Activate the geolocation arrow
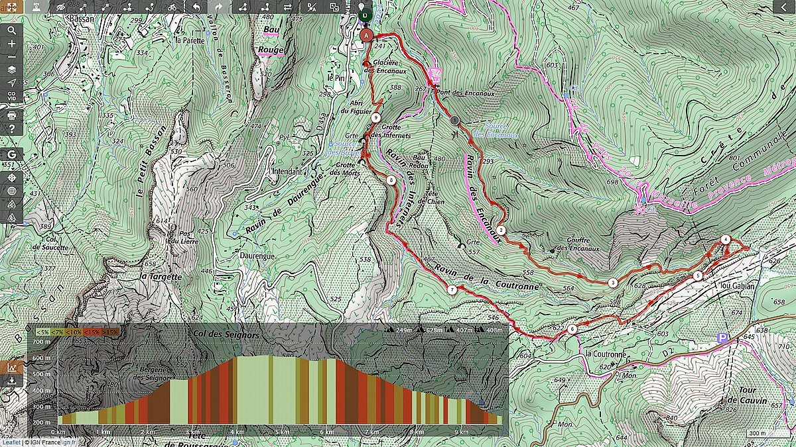This screenshot has height=447, width=796. (x=11, y=83)
